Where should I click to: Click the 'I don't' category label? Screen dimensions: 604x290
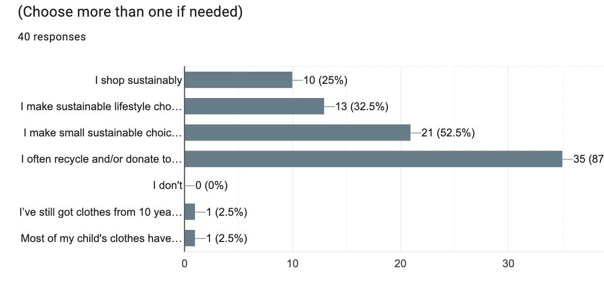click(168, 185)
